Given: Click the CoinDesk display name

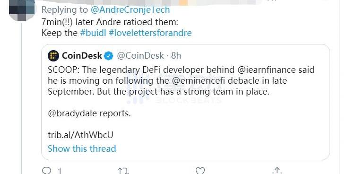Looking at the screenshot, I should click(82, 56).
